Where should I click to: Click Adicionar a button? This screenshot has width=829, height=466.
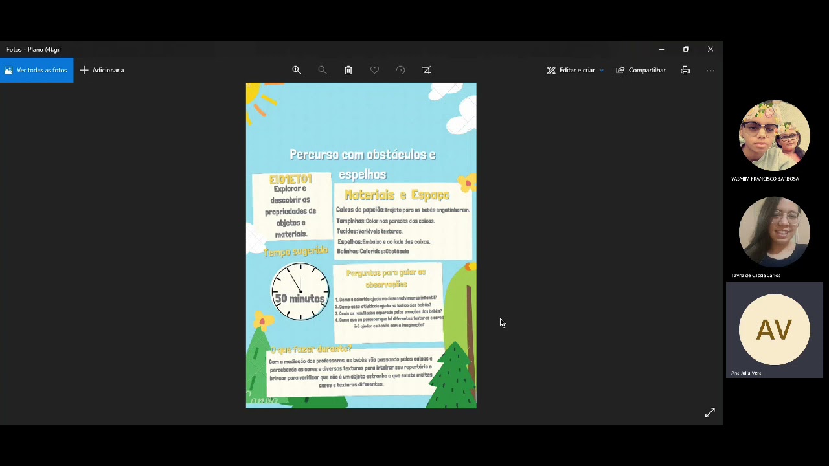coord(102,70)
